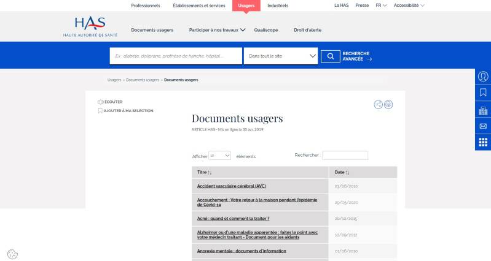Open Droit d'alerte menu item
The width and height of the screenshot is (491, 261).
point(307,30)
